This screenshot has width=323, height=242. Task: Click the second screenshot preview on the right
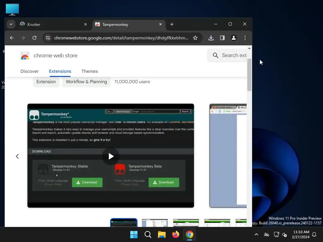click(228, 156)
